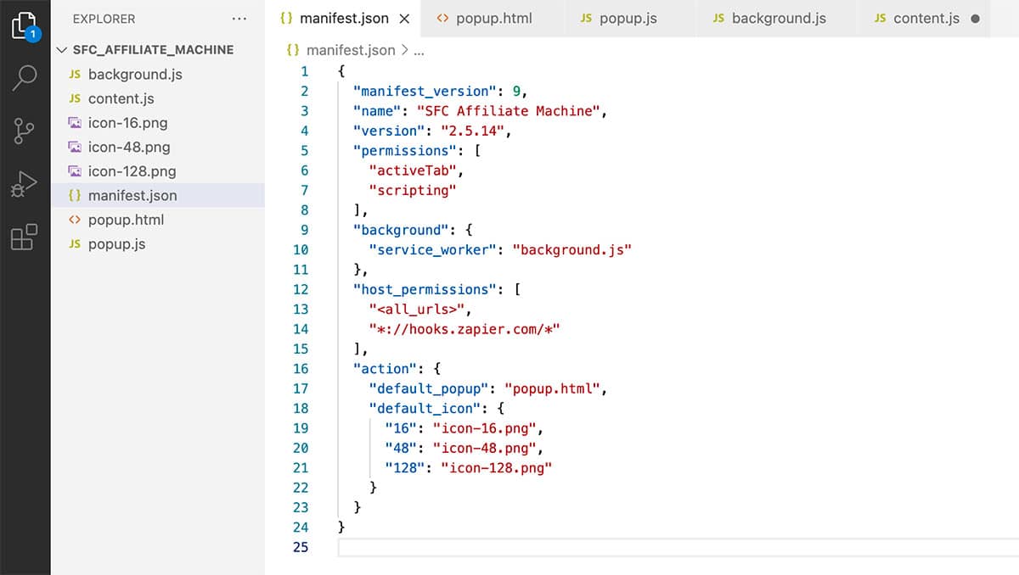Open the Search view in activity bar
The image size is (1019, 575).
click(x=25, y=78)
